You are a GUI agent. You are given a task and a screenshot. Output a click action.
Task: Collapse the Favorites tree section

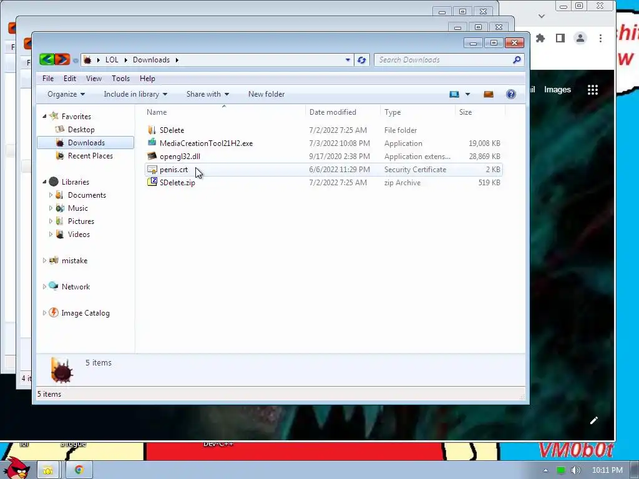[44, 117]
